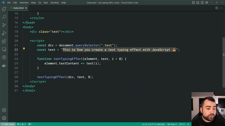This screenshot has width=225, height=126.
Task: Open the Terminal menu
Action: (x=54, y=2)
